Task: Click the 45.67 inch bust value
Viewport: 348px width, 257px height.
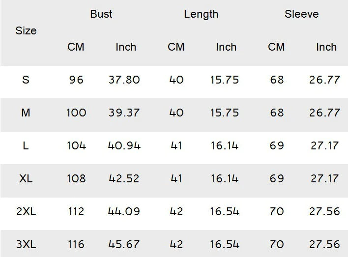Action: click(124, 244)
